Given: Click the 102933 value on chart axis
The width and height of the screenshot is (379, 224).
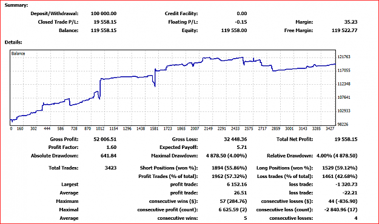Looking at the screenshot, I should click(344, 111).
